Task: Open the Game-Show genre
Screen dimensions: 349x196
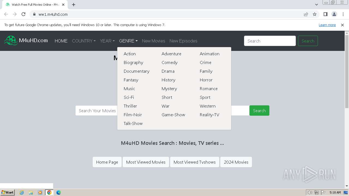Action: coord(173,115)
